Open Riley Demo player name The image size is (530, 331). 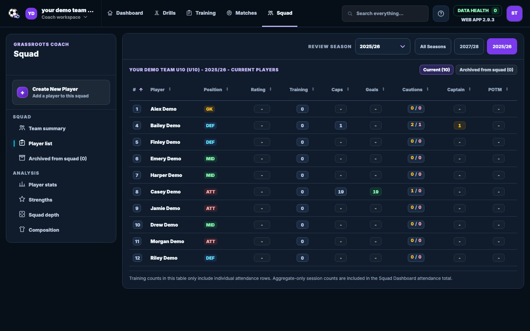[x=164, y=258]
